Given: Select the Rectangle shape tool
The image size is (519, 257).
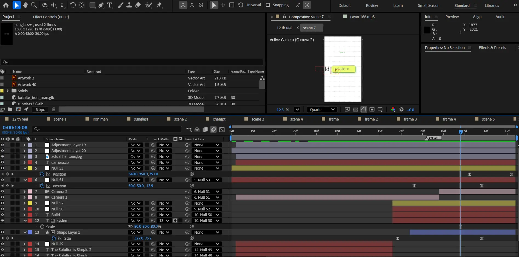Looking at the screenshot, I should 92,5.
